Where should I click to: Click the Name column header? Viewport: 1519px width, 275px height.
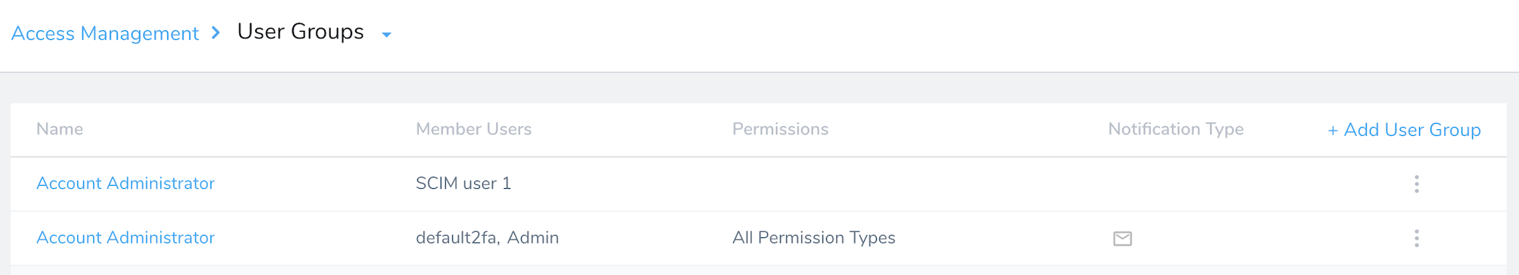[x=60, y=129]
